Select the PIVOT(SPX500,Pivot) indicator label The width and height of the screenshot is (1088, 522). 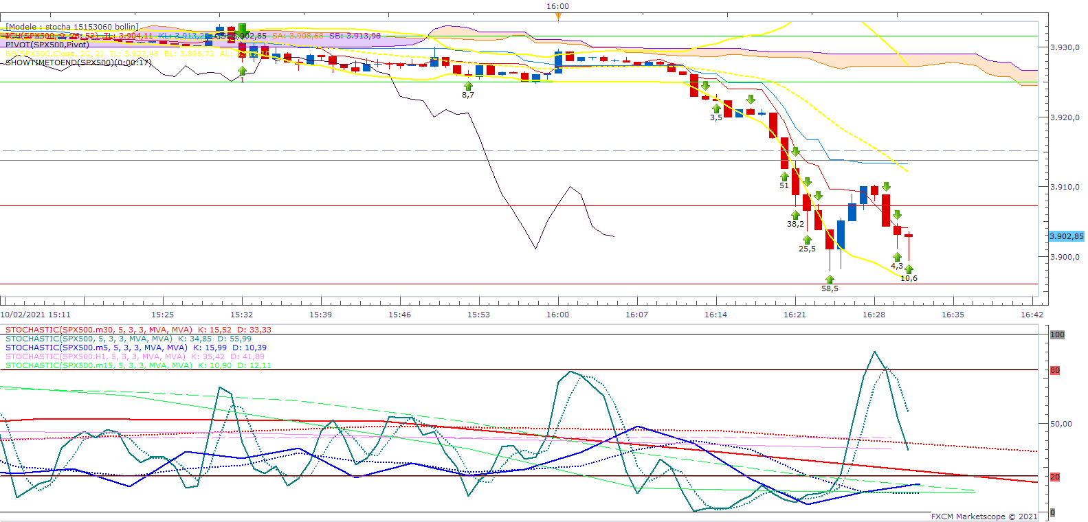point(47,45)
